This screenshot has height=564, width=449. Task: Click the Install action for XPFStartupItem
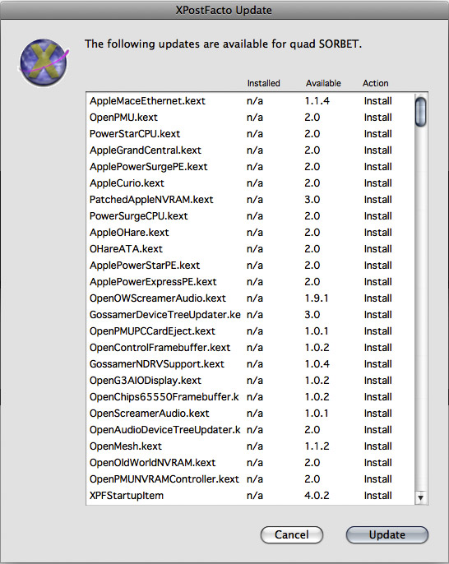tap(377, 496)
